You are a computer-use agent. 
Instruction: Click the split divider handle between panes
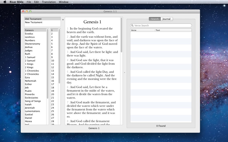click(125, 73)
